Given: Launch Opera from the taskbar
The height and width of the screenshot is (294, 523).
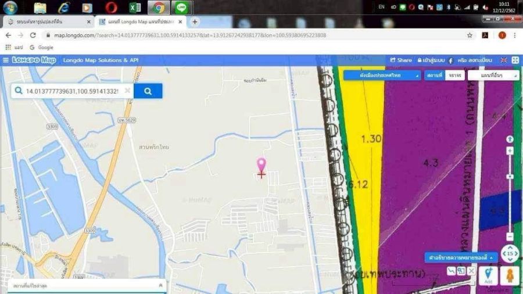Looking at the screenshot, I should pos(111,8).
